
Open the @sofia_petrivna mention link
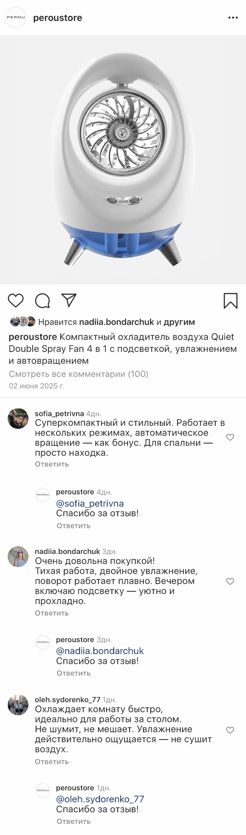tap(90, 504)
